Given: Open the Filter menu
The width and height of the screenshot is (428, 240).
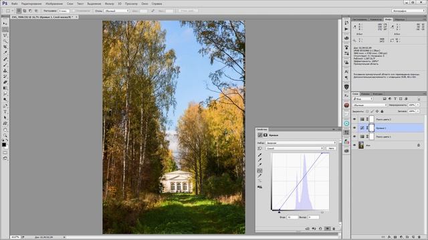Looking at the screenshot, I should [x=110, y=4].
